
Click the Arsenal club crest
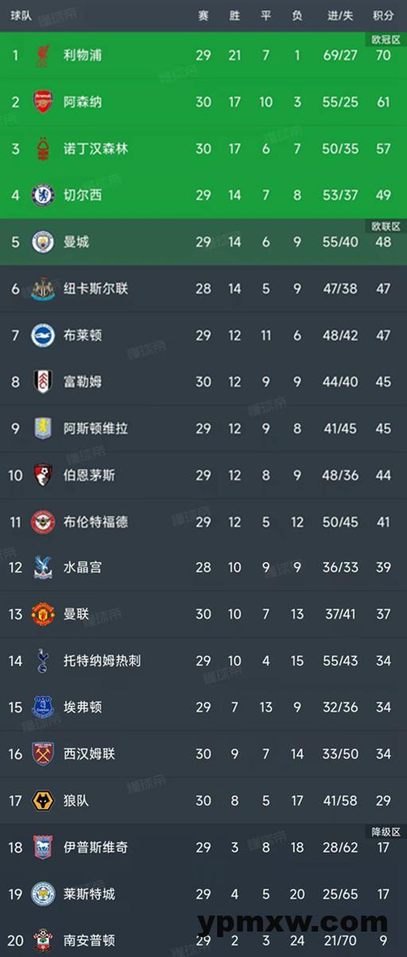tap(43, 102)
